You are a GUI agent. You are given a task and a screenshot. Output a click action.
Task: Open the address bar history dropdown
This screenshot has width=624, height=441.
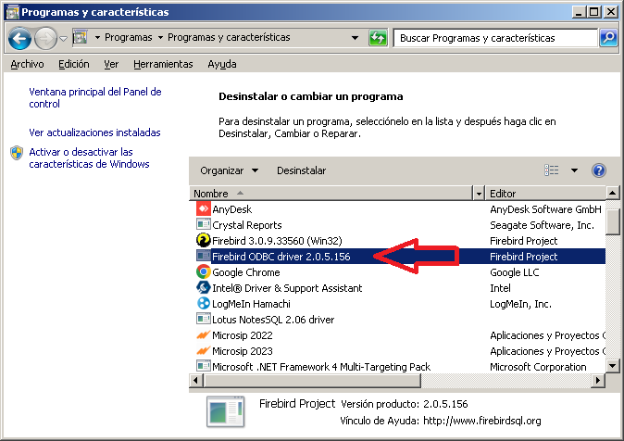[x=356, y=38]
